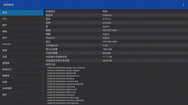Click the 內部儲存空間總空間 label

pyautogui.click(x=56, y=57)
